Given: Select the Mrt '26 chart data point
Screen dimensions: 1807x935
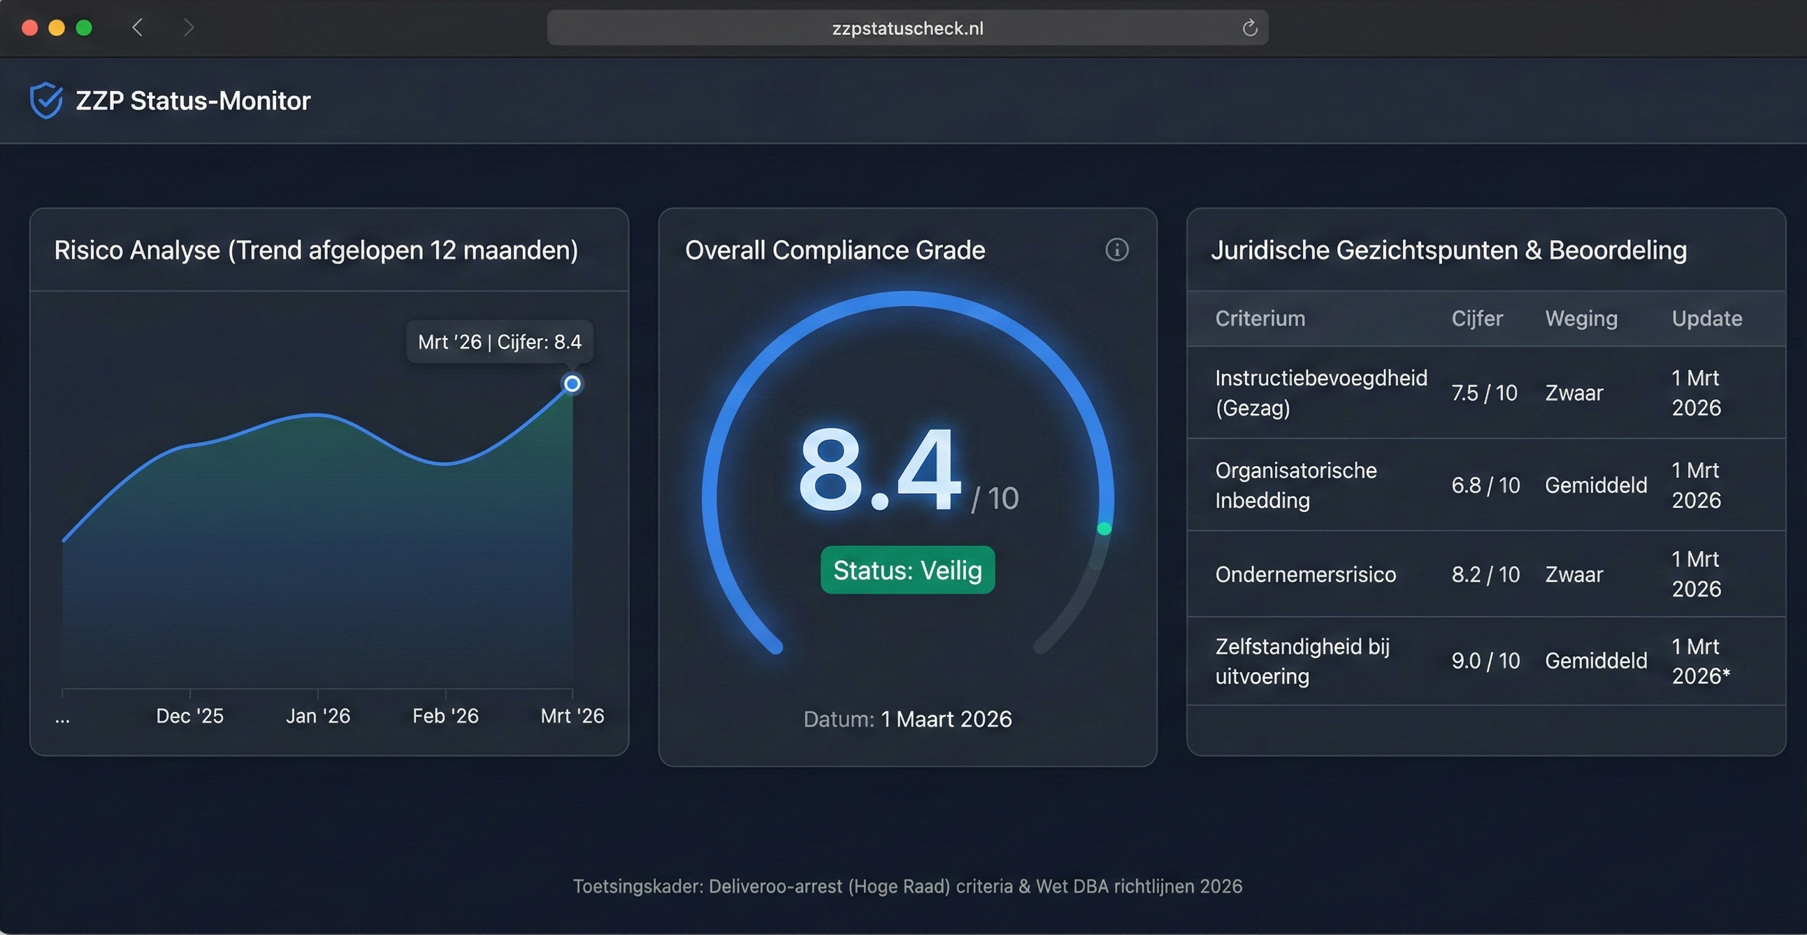Looking at the screenshot, I should coord(573,383).
